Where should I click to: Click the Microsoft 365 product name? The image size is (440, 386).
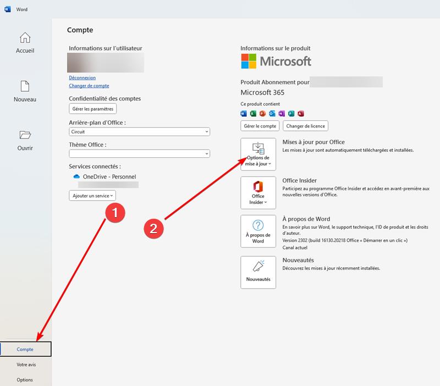[x=262, y=92]
